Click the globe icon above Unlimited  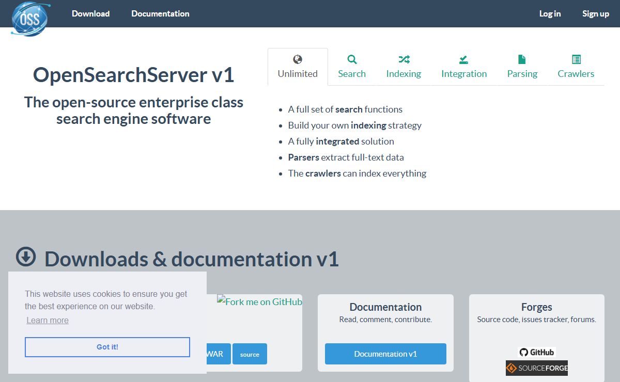coord(298,59)
